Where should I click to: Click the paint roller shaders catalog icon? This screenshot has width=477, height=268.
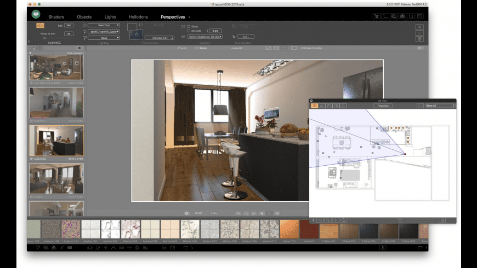38,248
